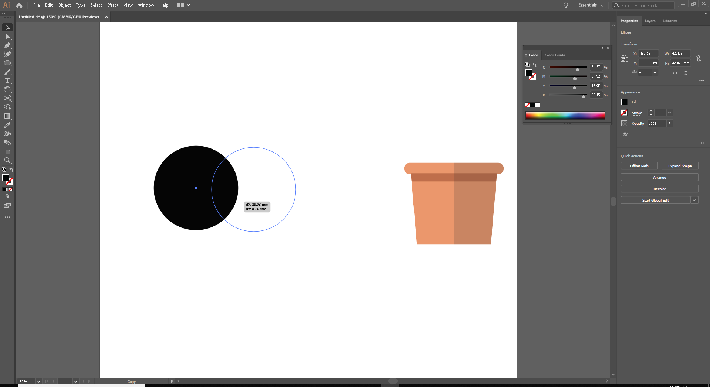The image size is (710, 387).
Task: Open the Object menu
Action: tap(64, 5)
